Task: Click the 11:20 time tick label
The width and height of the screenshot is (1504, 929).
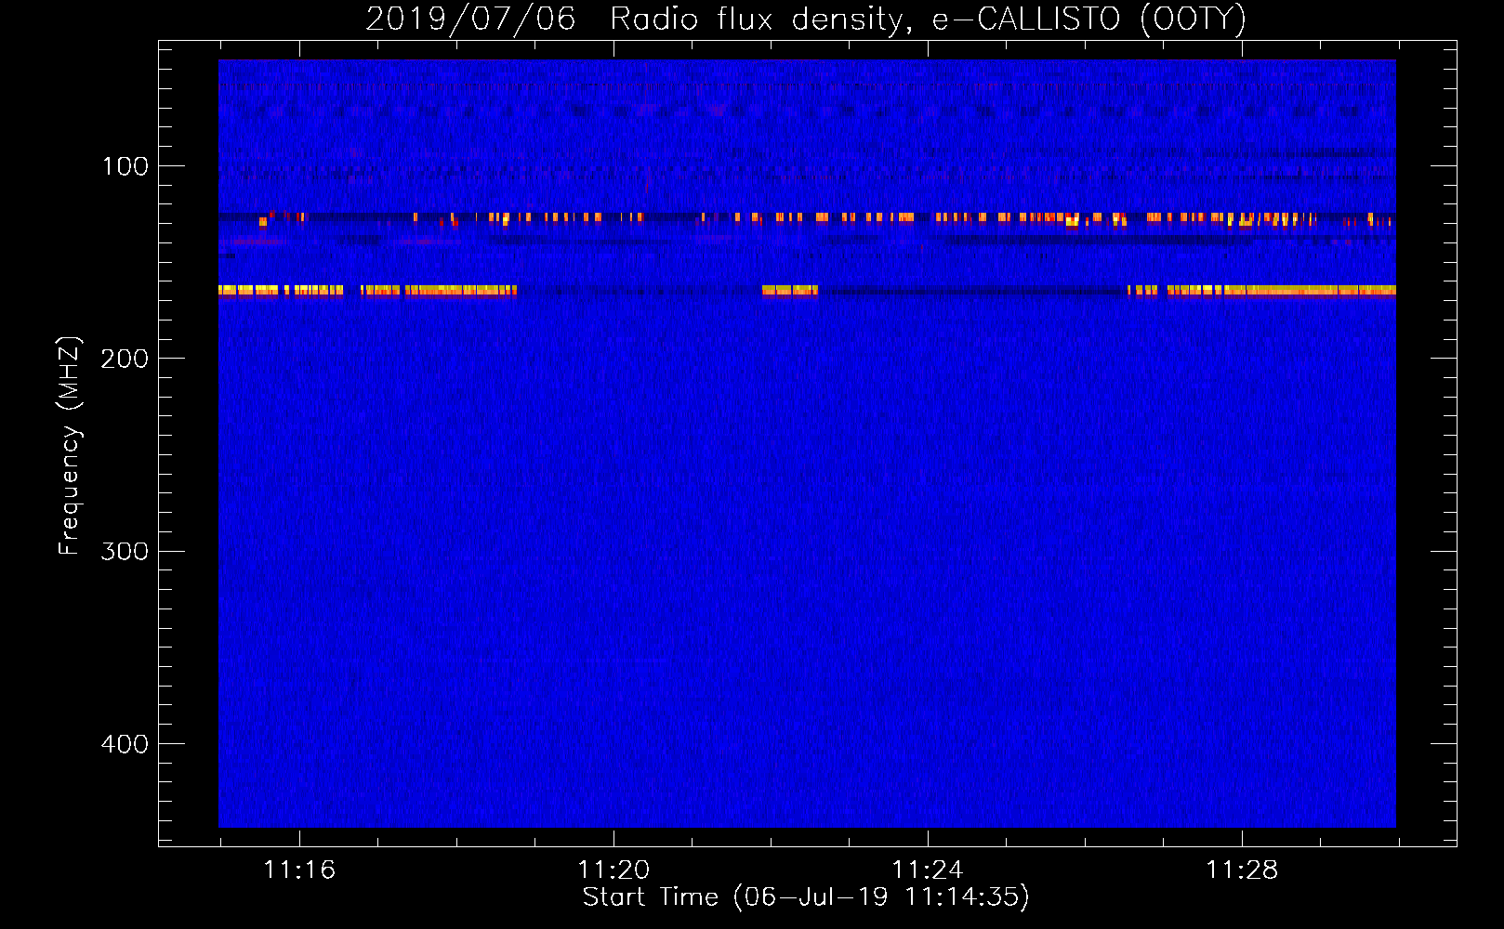Action: [x=613, y=870]
